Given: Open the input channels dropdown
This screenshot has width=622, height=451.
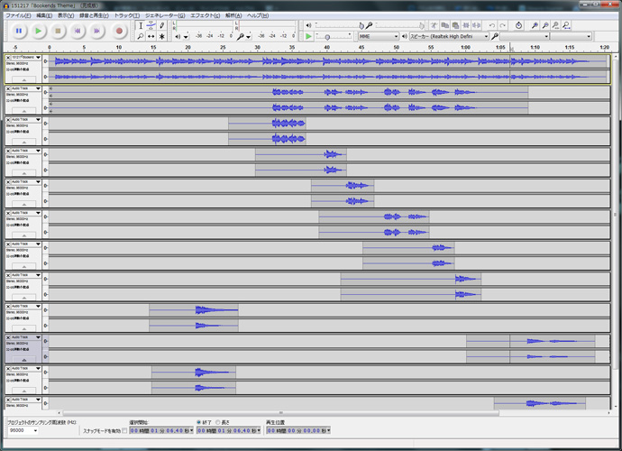Looking at the screenshot, I should click(571, 36).
